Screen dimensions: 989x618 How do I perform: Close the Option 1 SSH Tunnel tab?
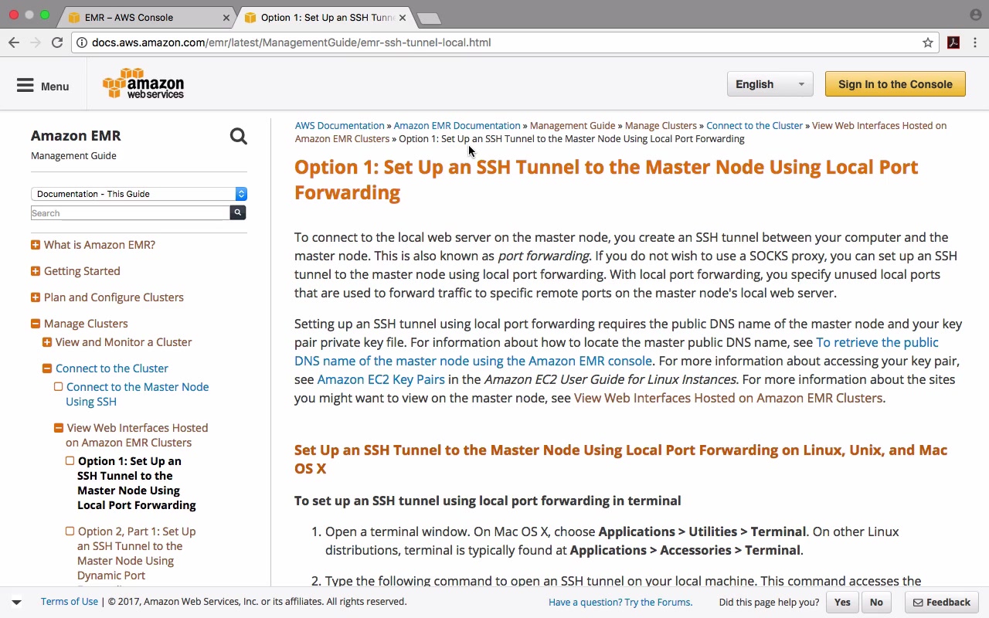point(402,17)
